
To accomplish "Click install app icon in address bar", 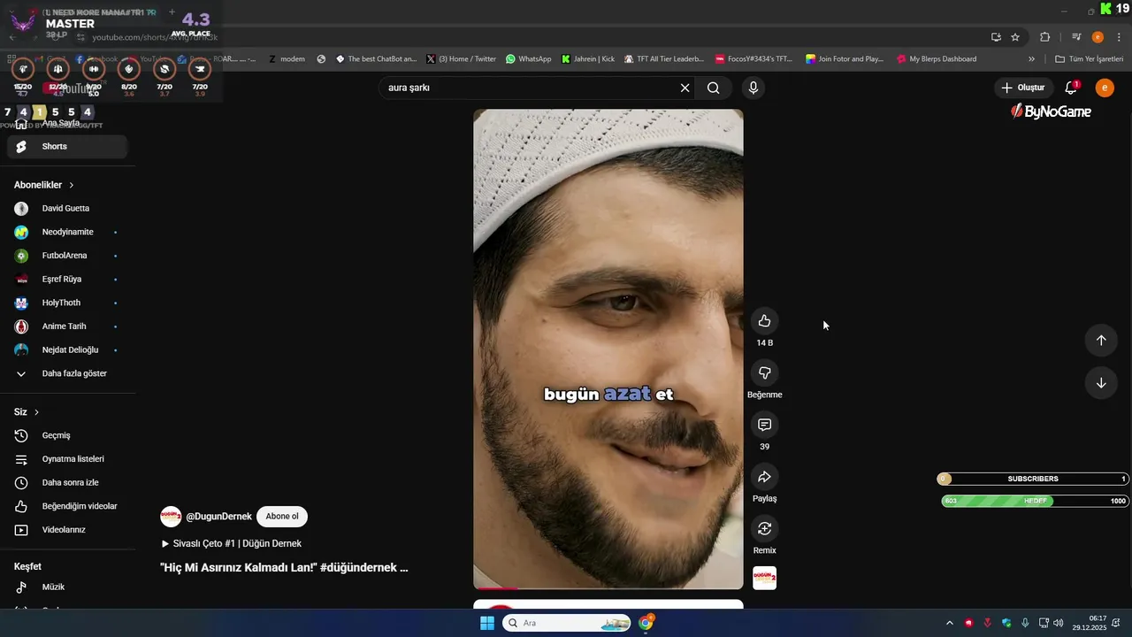I will click(996, 37).
